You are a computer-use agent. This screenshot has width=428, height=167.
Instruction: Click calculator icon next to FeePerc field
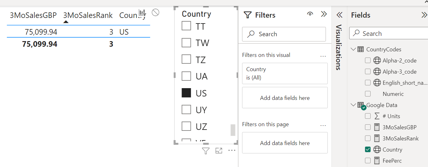[377, 161]
